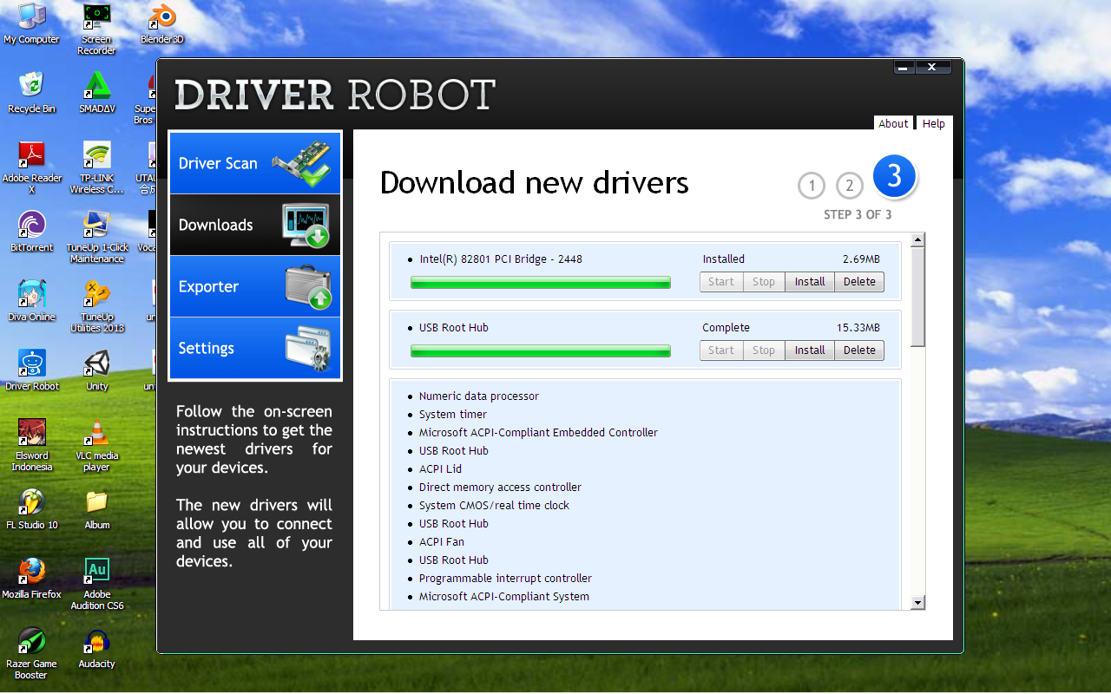Screen dimensions: 1111x694
Task: Open the Diva Online shortcut
Action: coord(31,301)
